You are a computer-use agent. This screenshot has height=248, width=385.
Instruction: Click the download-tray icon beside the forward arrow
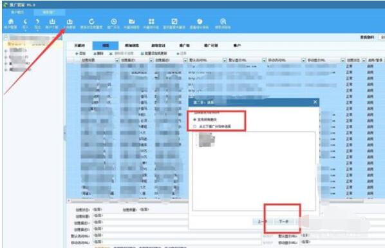point(52,22)
